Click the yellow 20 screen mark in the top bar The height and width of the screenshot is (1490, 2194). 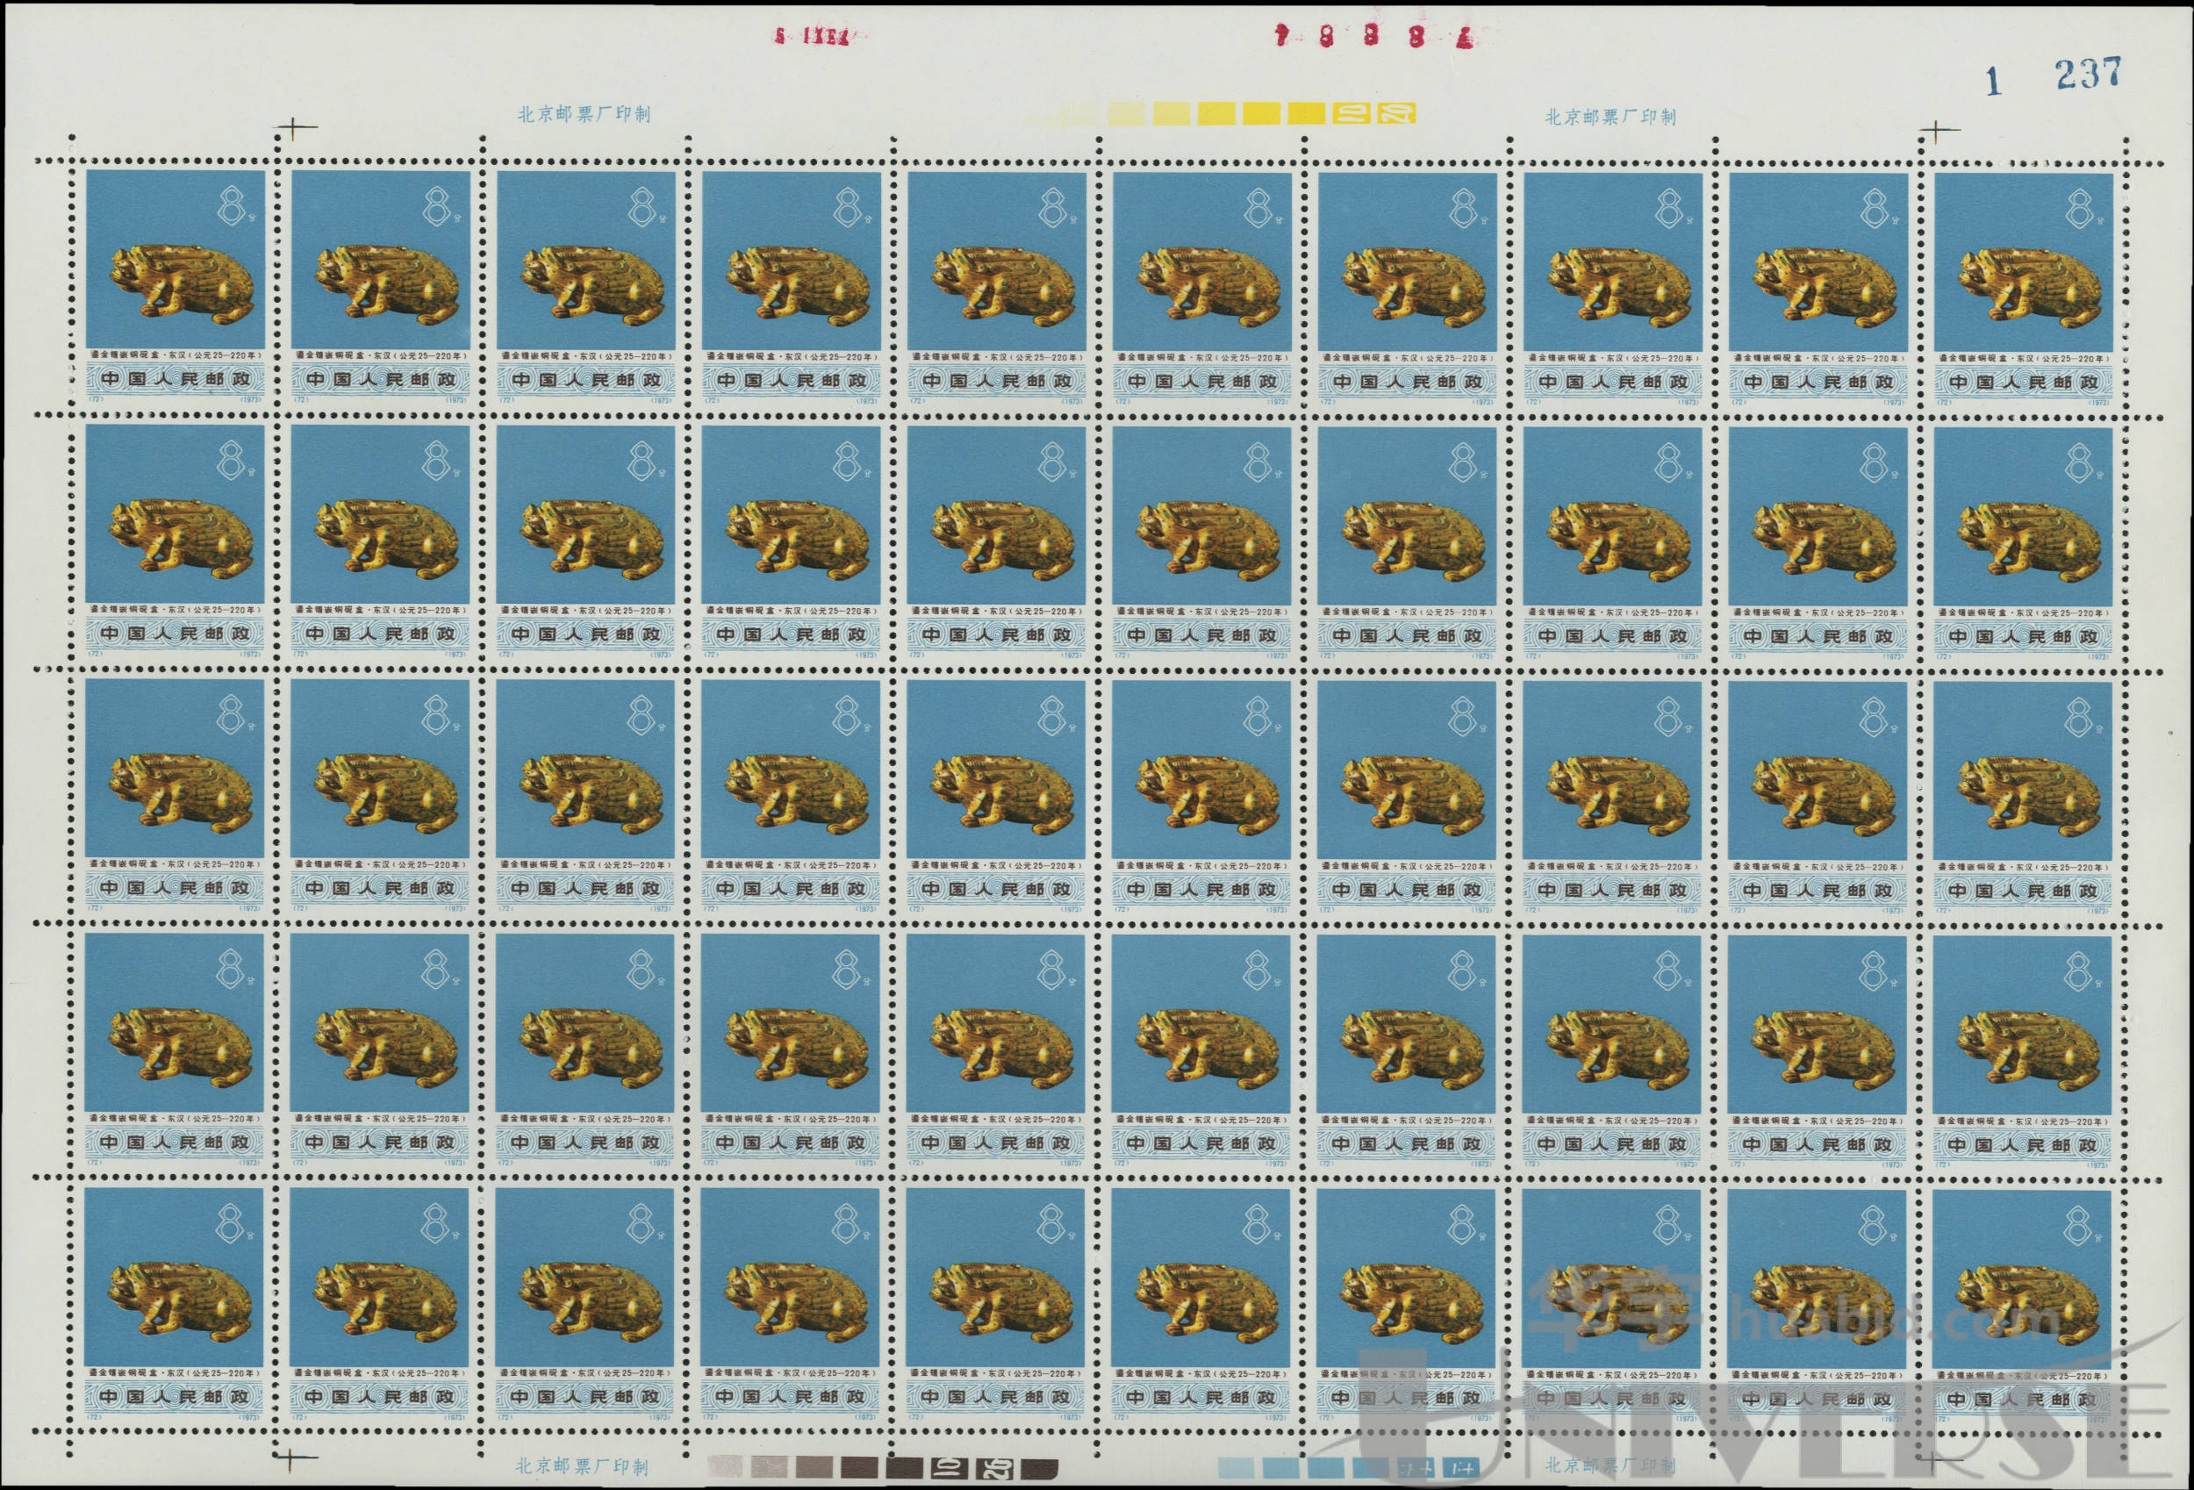click(1396, 114)
